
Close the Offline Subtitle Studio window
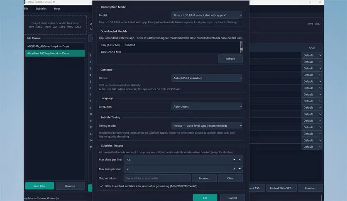320,2
